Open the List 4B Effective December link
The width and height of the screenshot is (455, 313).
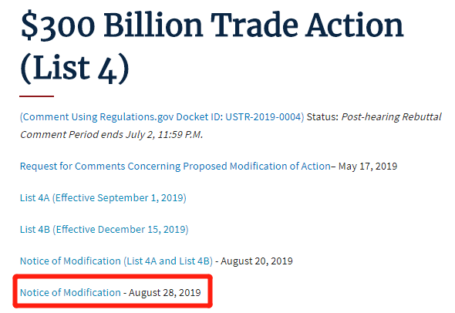(104, 230)
